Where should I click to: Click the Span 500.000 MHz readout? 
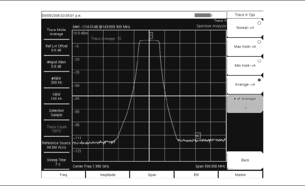point(210,166)
